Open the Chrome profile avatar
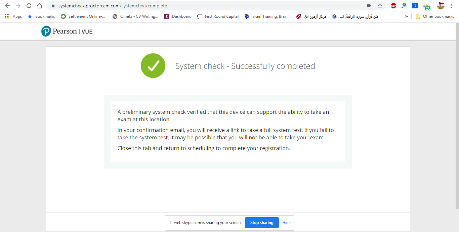 coord(441,6)
